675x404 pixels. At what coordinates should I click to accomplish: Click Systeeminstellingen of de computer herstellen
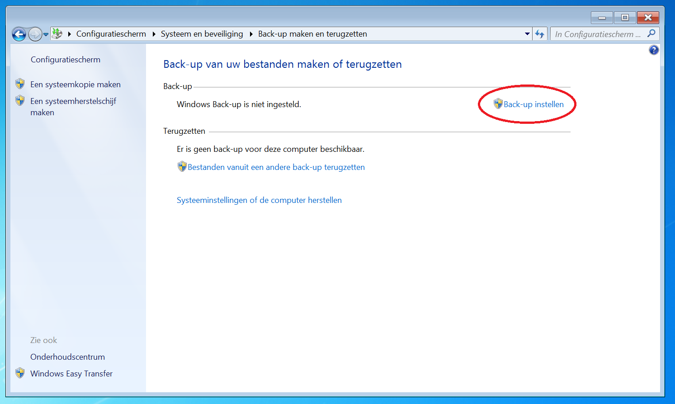point(259,200)
